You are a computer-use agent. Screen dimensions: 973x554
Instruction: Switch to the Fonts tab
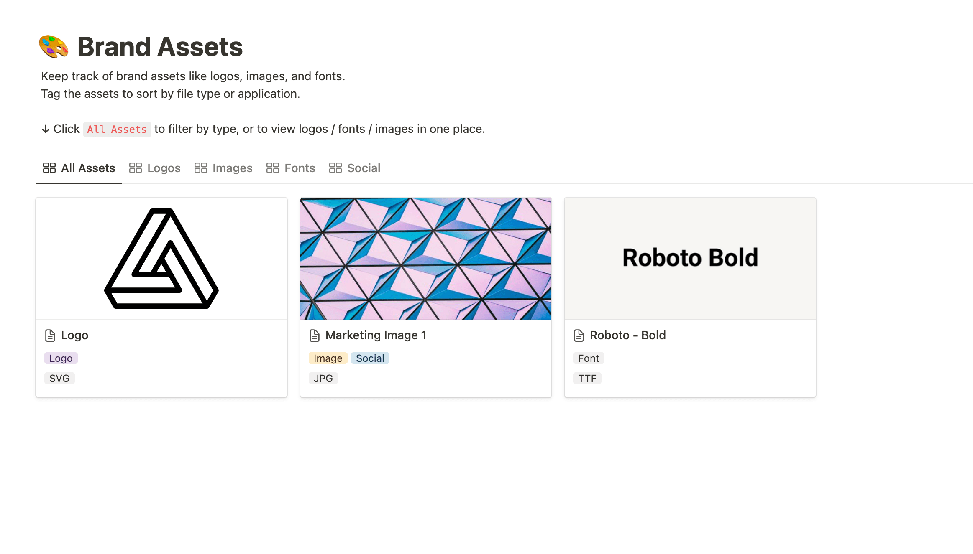pos(300,168)
